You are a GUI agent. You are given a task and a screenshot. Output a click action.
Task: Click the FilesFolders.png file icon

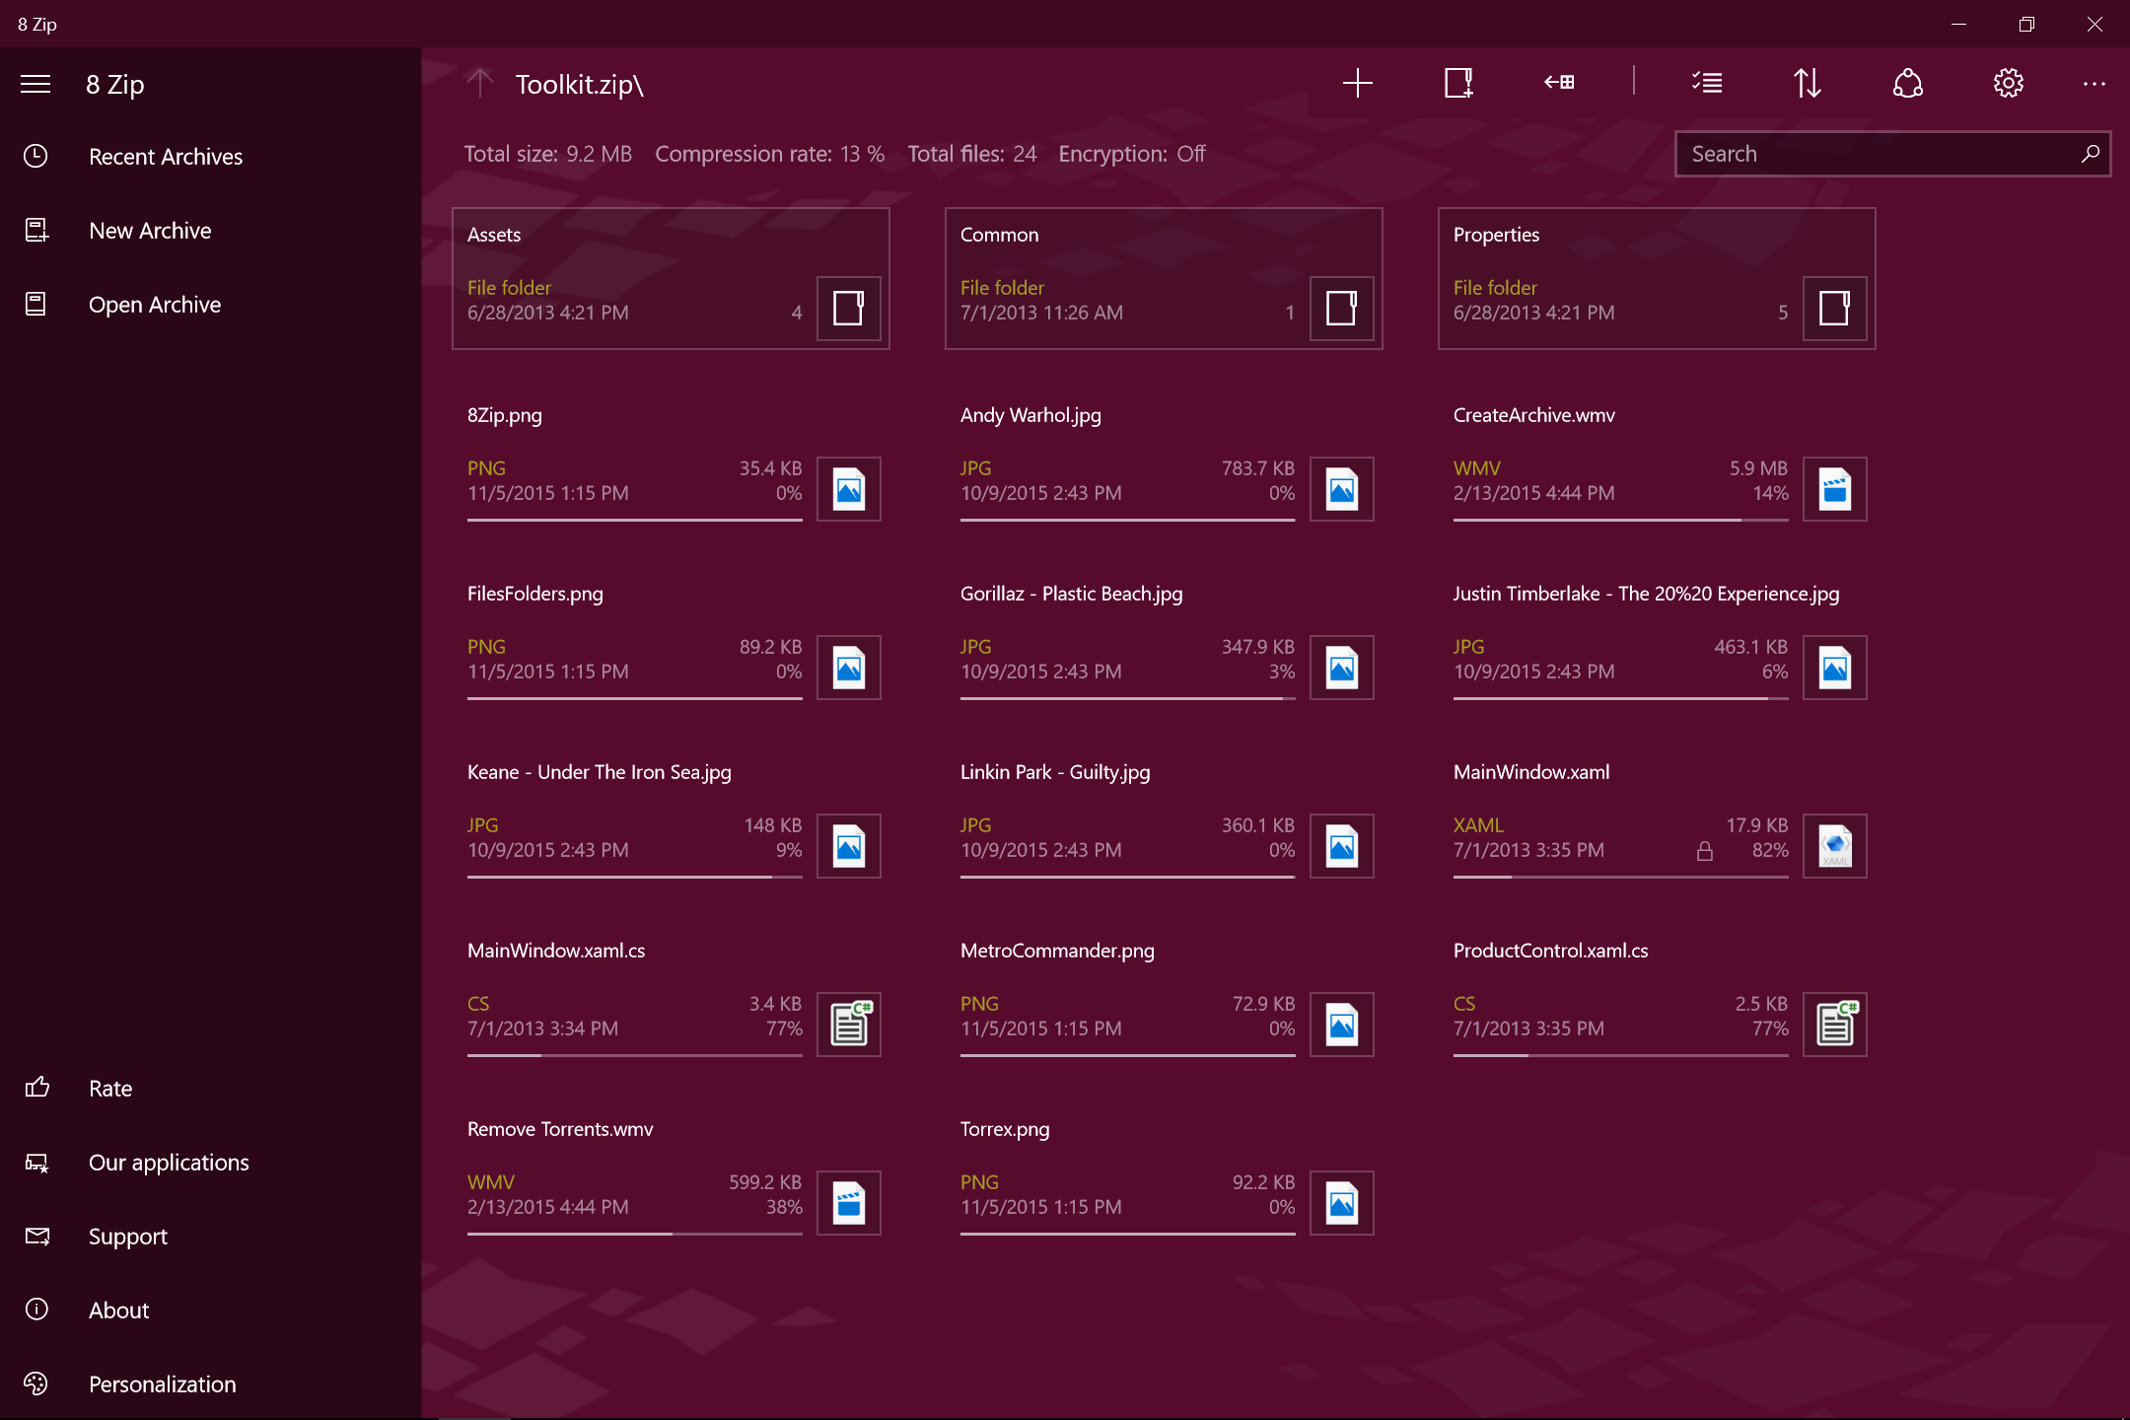[848, 668]
